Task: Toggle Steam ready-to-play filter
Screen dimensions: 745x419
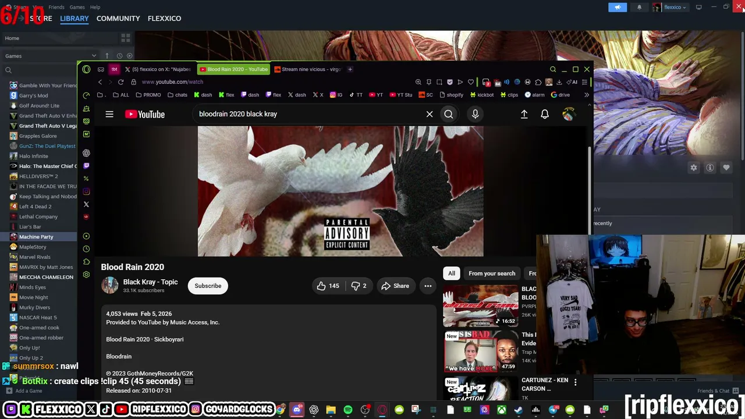Action: (x=130, y=56)
